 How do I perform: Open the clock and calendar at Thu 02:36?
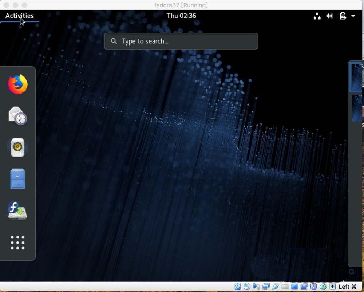coord(181,16)
